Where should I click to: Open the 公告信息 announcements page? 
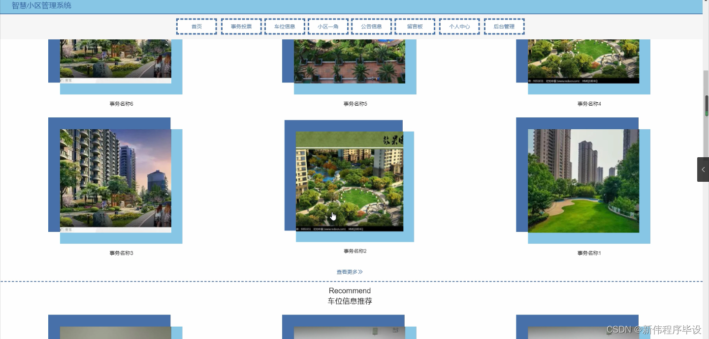click(371, 26)
